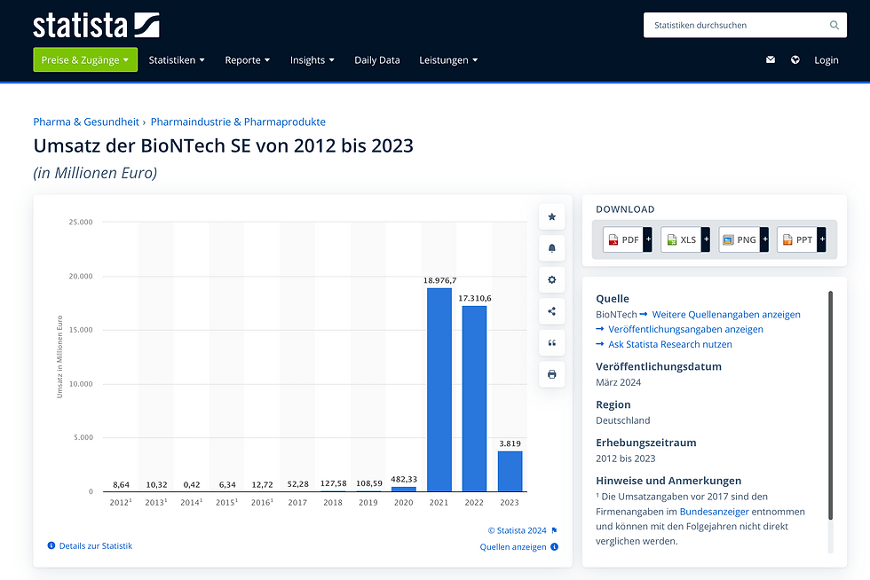
Task: Click Deutschland region text
Action: pyautogui.click(x=622, y=420)
